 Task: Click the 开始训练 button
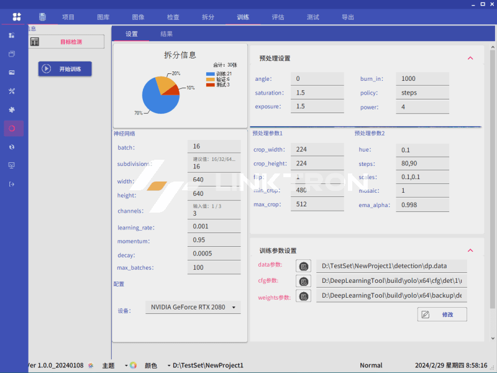click(65, 69)
